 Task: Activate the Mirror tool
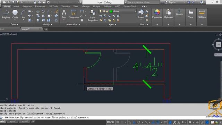(43, 16)
